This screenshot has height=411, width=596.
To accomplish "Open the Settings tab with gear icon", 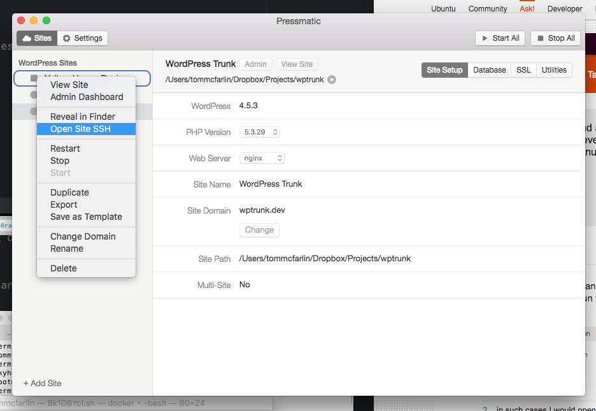I will point(83,38).
